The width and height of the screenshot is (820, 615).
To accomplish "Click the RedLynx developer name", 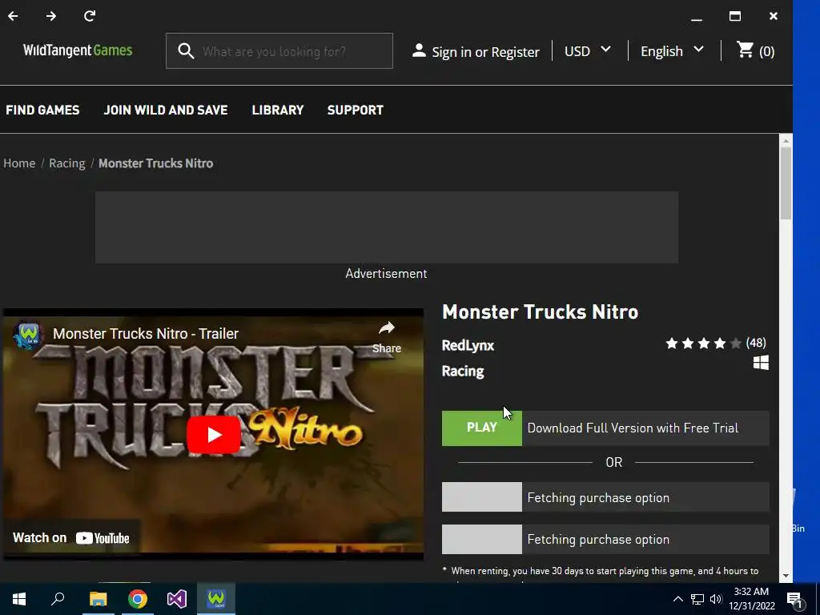I will [468, 346].
